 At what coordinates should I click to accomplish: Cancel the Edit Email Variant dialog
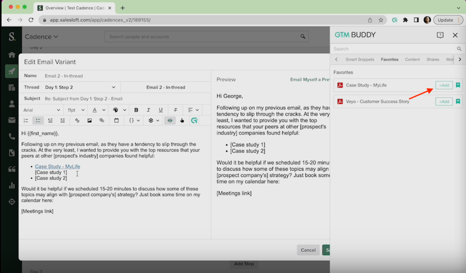[x=308, y=250]
